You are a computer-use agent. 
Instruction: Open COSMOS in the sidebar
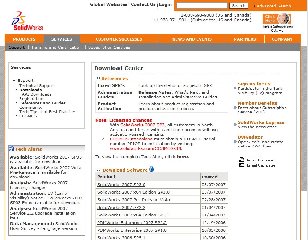pos(28,116)
